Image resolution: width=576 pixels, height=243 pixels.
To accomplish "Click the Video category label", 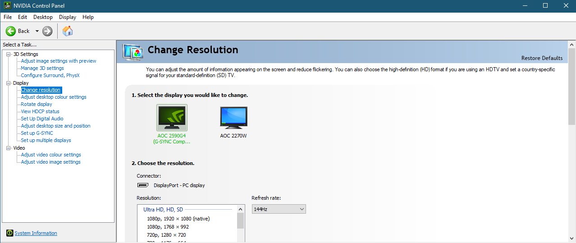I will click(x=19, y=148).
